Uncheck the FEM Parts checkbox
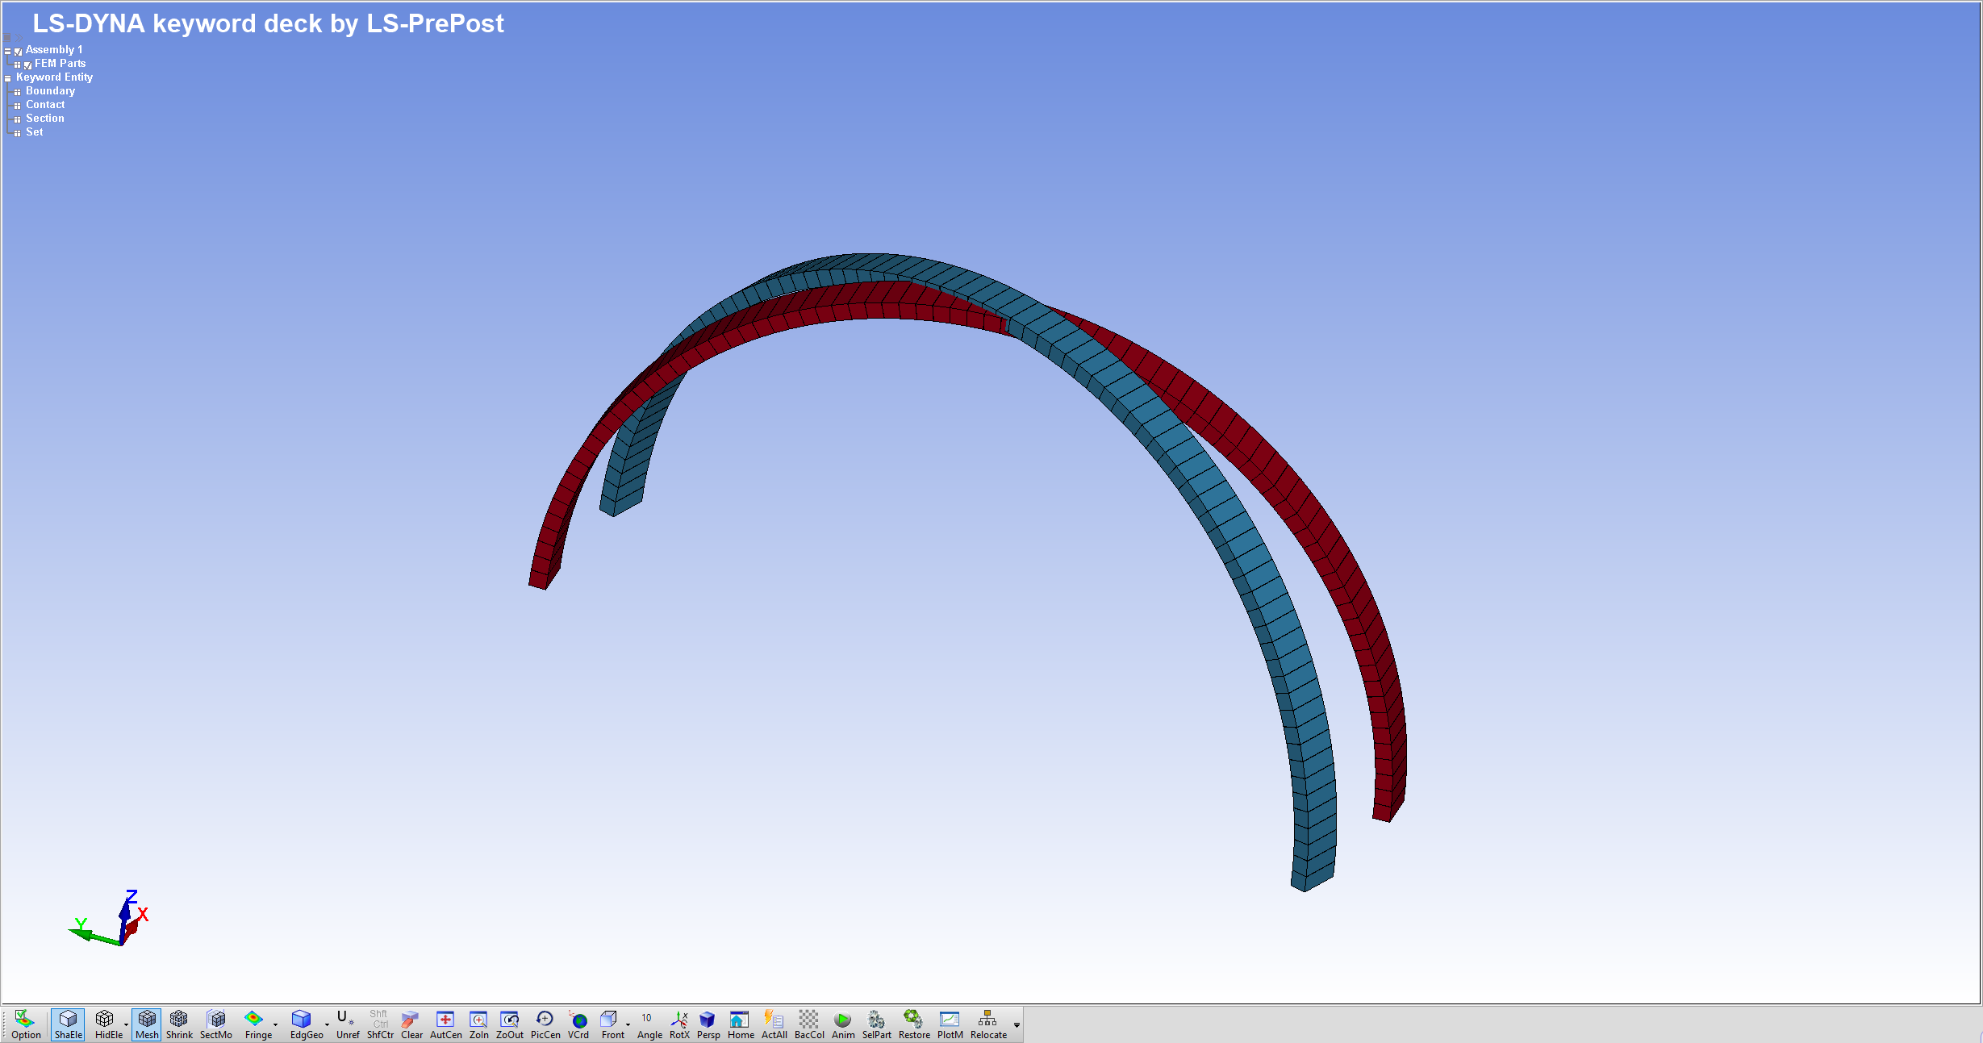The width and height of the screenshot is (1983, 1043). pos(28,65)
